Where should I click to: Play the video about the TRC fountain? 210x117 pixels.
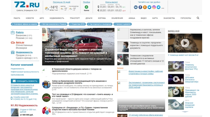[x=176, y=66]
